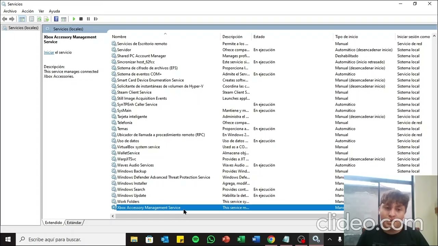Click the gear icon beside Steam Client Service
This screenshot has height=246, width=438.
point(114,92)
